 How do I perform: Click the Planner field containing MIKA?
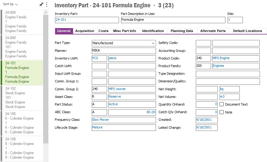(x=124, y=51)
